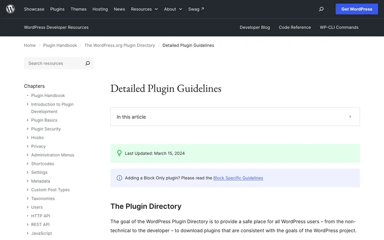The height and width of the screenshot is (240, 384).
Task: Follow the Block Specific Guidelines link
Action: click(x=238, y=178)
